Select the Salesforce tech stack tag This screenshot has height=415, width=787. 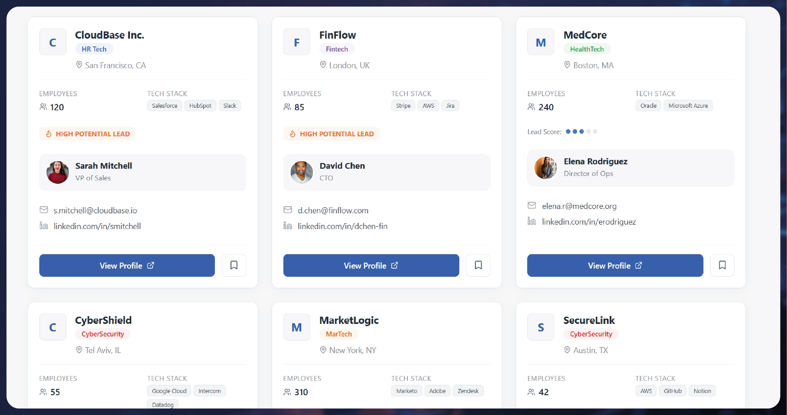[x=164, y=106]
